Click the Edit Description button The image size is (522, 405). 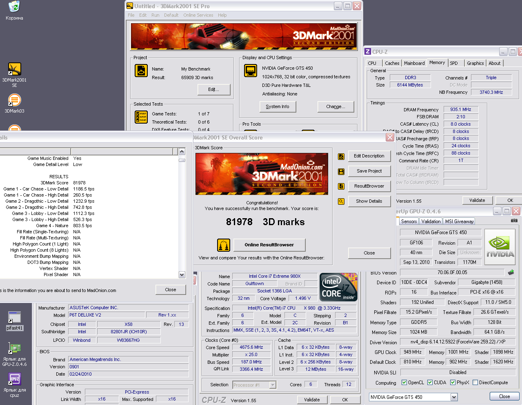click(x=369, y=156)
